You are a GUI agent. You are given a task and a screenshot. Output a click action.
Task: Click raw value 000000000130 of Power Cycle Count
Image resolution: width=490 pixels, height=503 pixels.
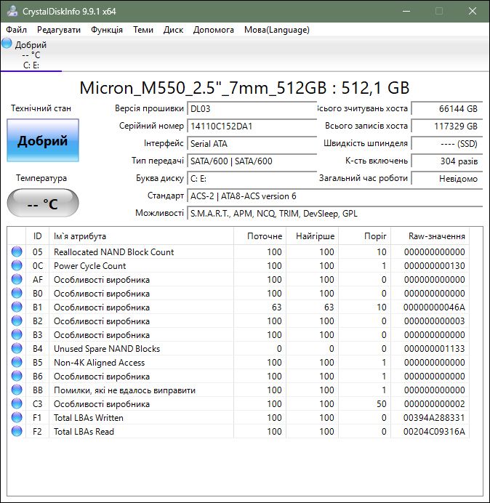point(434,265)
